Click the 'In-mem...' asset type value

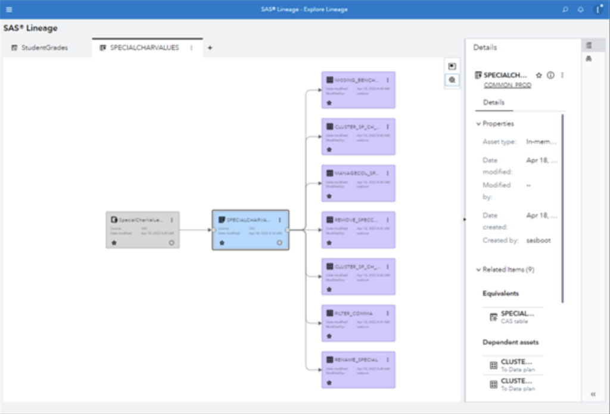point(541,142)
